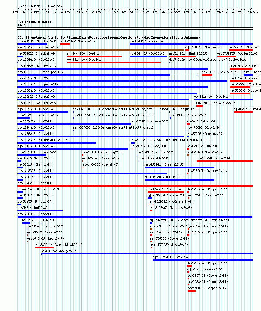Open the Cytogenetic Bands track title

(35, 22)
